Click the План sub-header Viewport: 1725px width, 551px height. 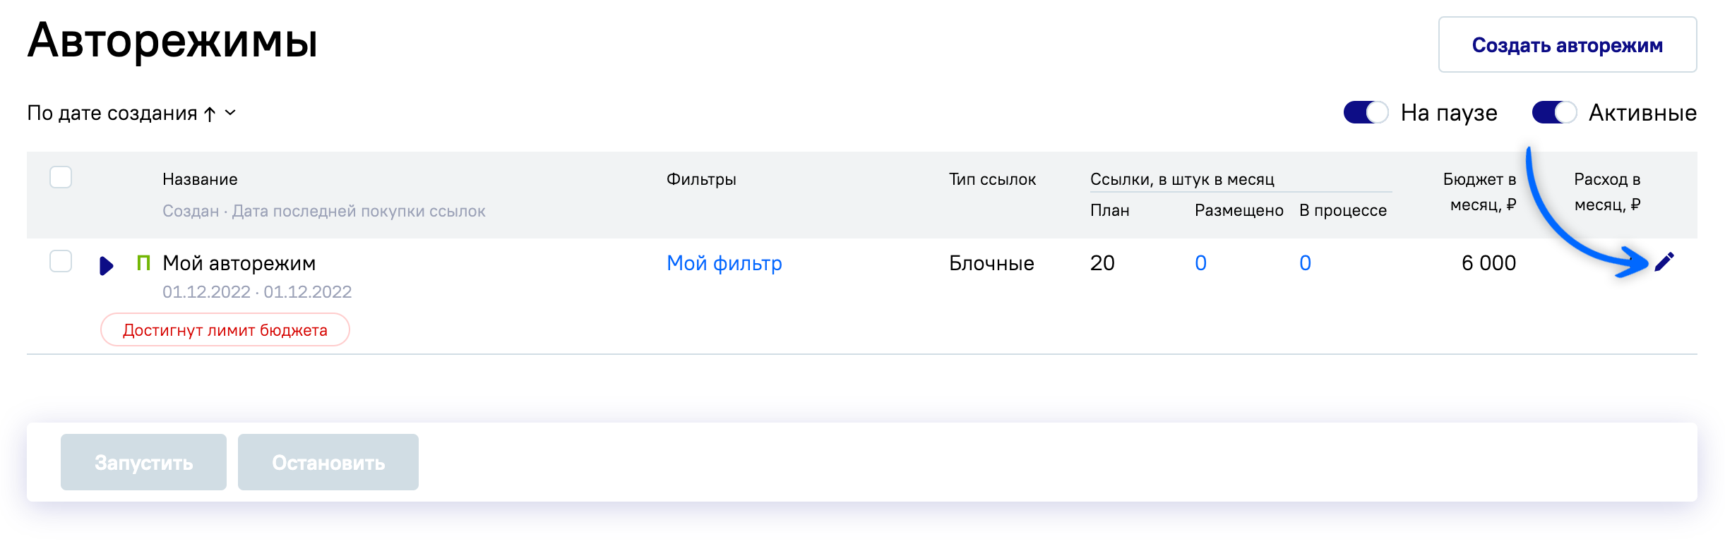click(x=1109, y=210)
